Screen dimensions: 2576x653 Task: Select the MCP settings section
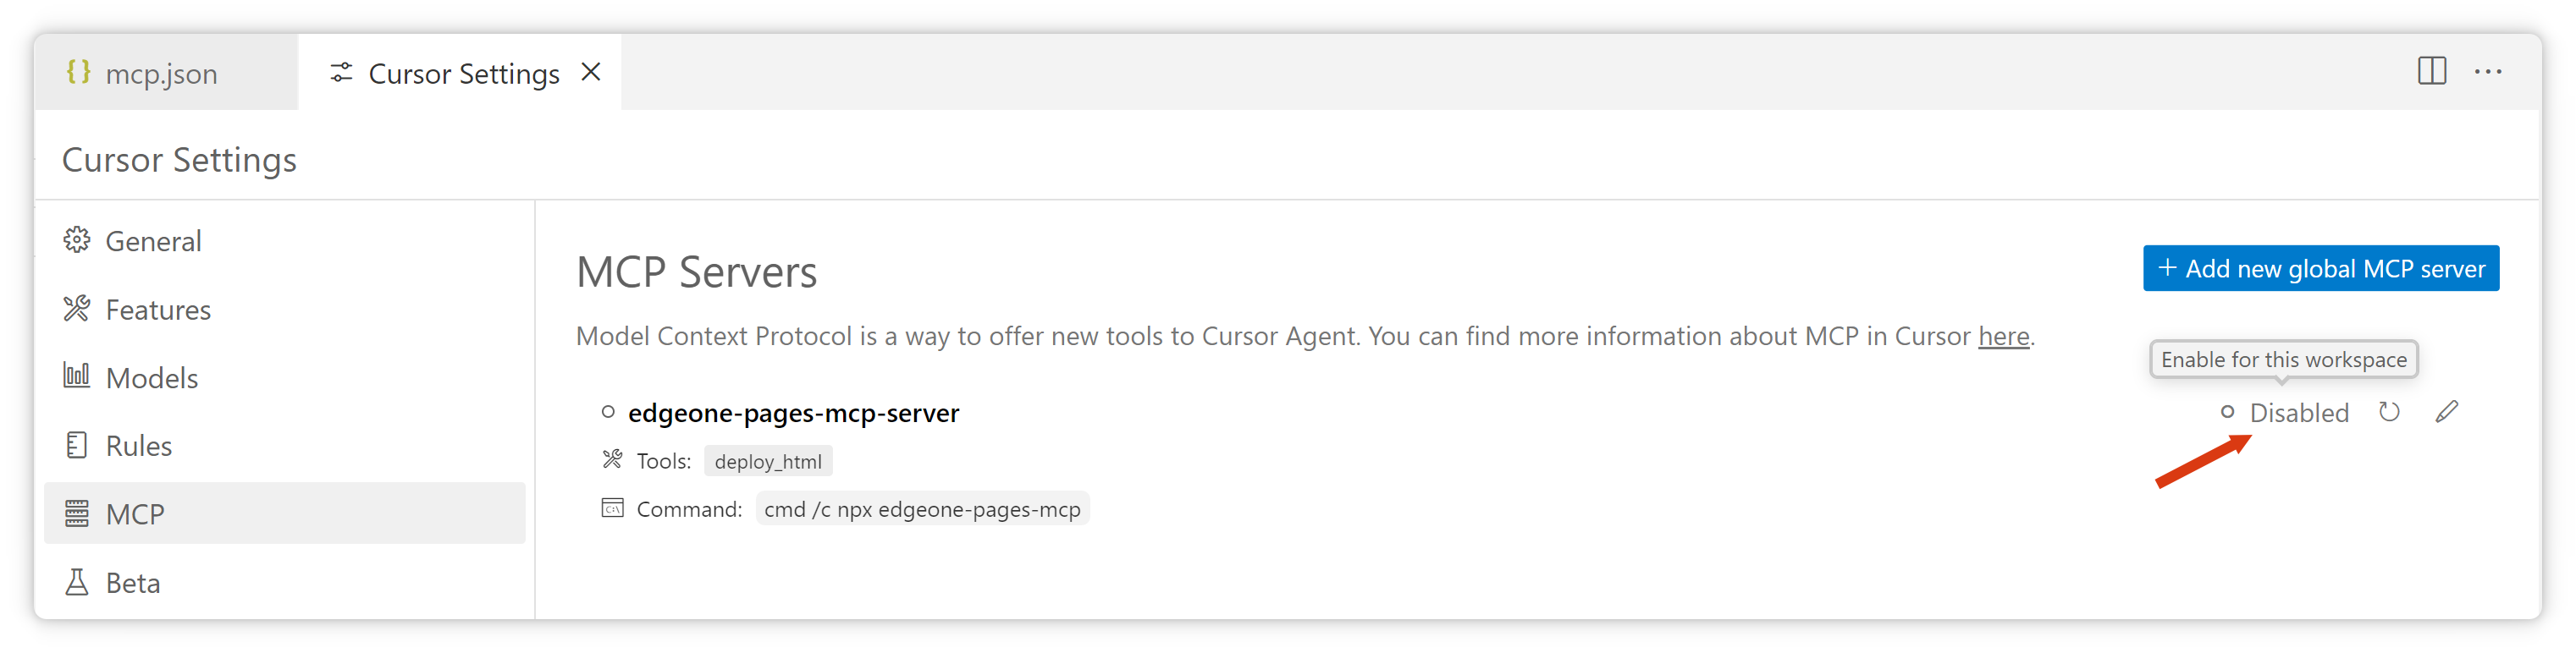tap(135, 514)
